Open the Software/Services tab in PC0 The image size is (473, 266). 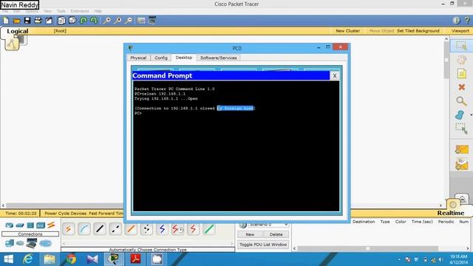click(x=219, y=58)
